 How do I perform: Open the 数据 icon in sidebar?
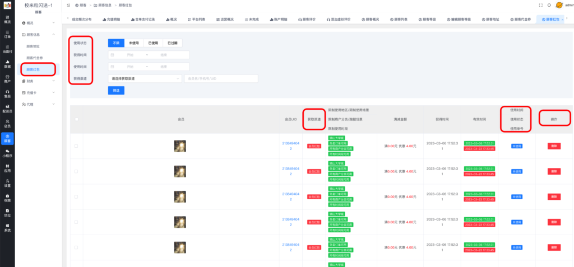point(7,63)
